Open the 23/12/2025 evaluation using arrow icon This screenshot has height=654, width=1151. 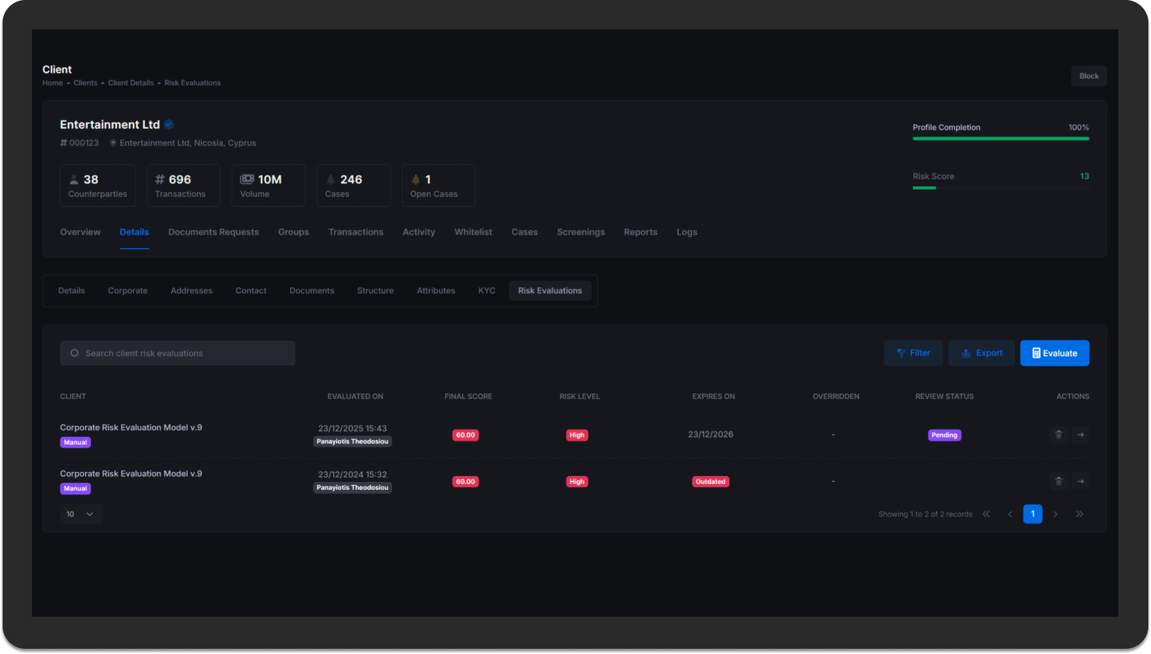1080,435
